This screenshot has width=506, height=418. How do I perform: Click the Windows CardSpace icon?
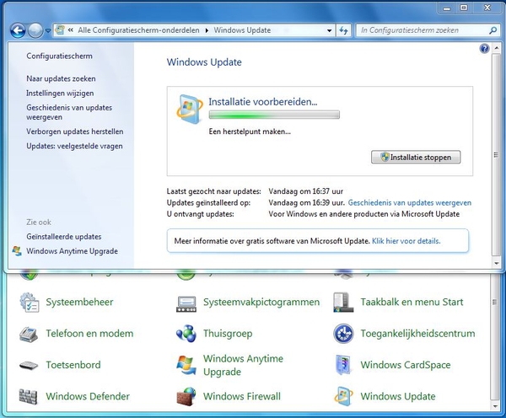point(343,365)
